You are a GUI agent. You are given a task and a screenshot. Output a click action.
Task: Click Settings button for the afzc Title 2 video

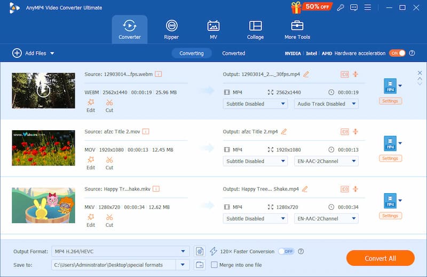pos(390,159)
